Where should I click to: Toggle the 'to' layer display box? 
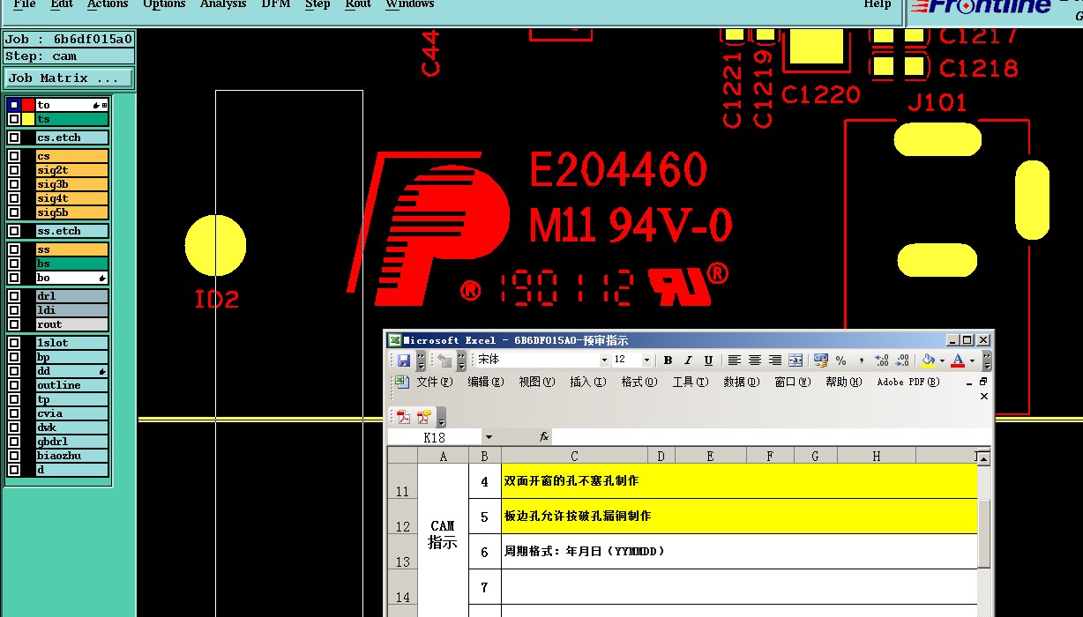pyautogui.click(x=14, y=105)
